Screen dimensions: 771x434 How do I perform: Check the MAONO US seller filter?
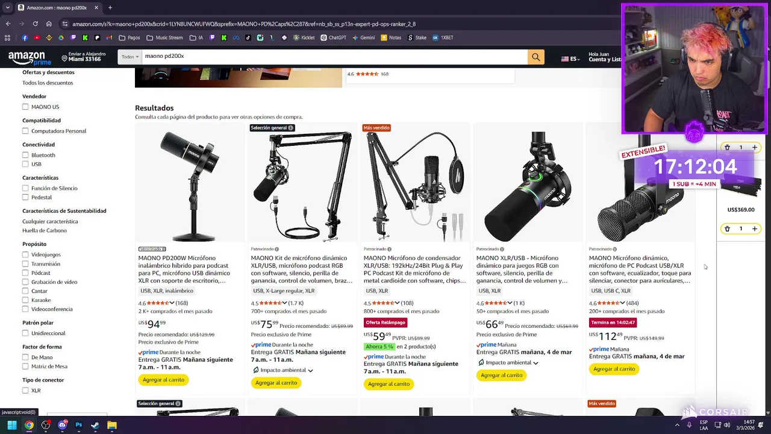tap(25, 107)
